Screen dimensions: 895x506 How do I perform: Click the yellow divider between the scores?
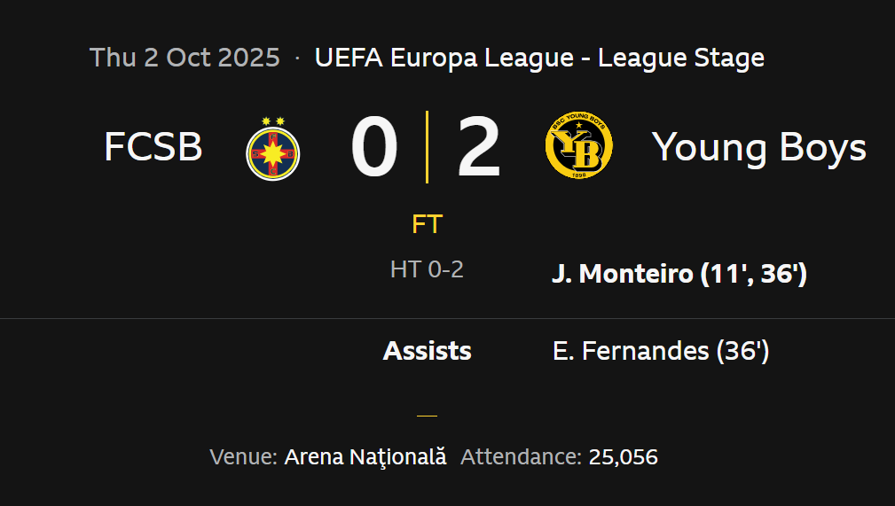[x=427, y=147]
